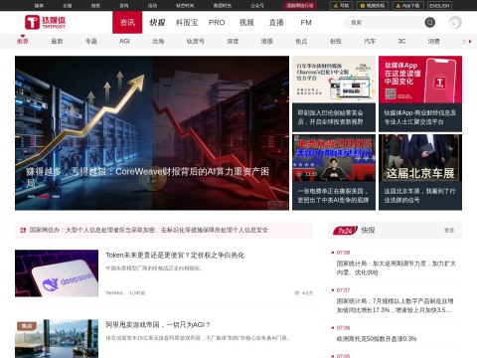Click the App下载 button in top bar
The width and height of the screenshot is (477, 358).
tap(408, 6)
